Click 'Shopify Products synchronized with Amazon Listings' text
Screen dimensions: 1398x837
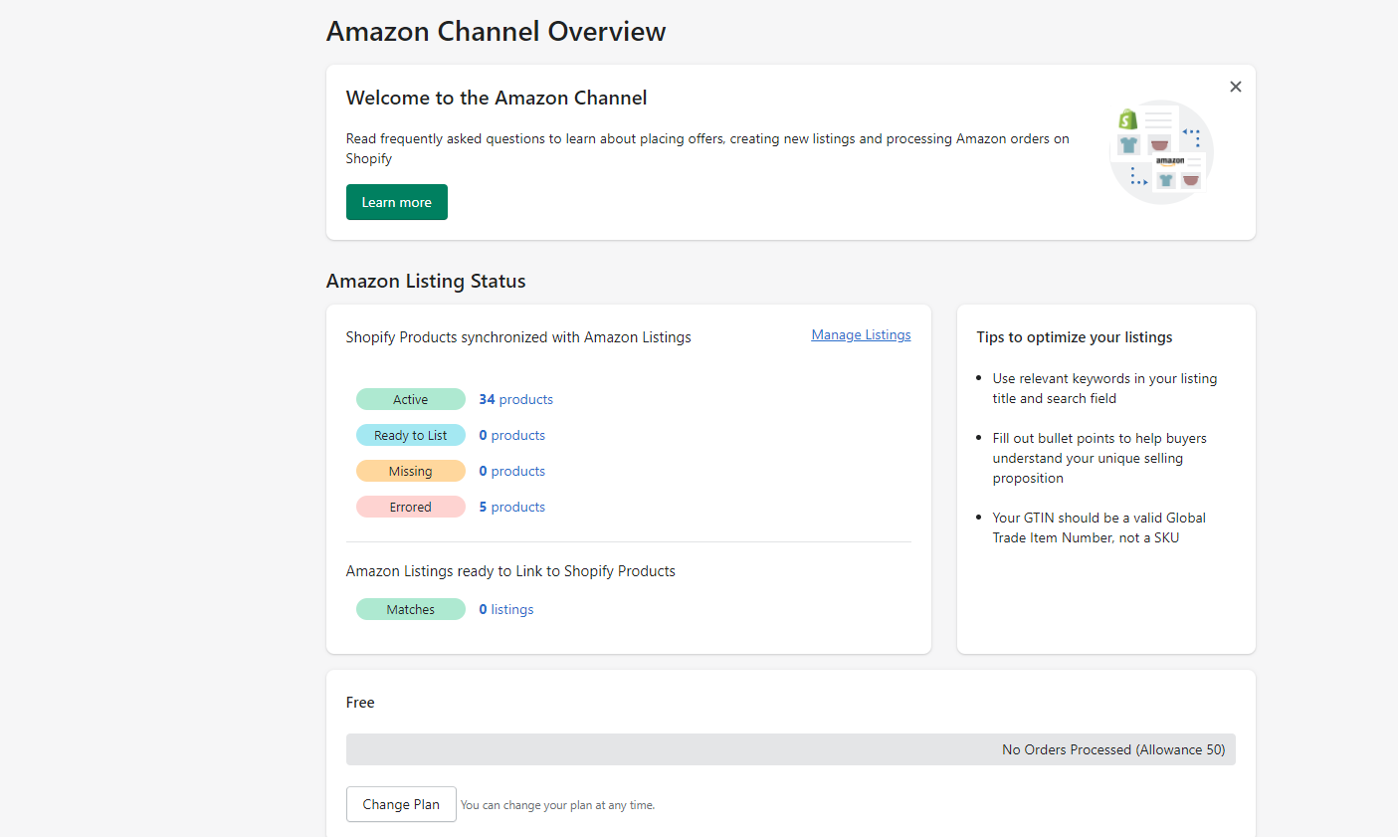(x=518, y=337)
